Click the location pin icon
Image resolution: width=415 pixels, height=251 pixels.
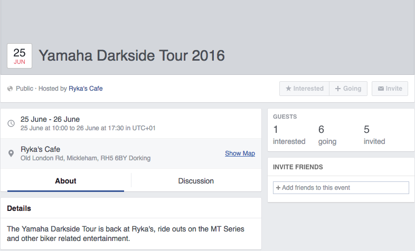pyautogui.click(x=11, y=153)
